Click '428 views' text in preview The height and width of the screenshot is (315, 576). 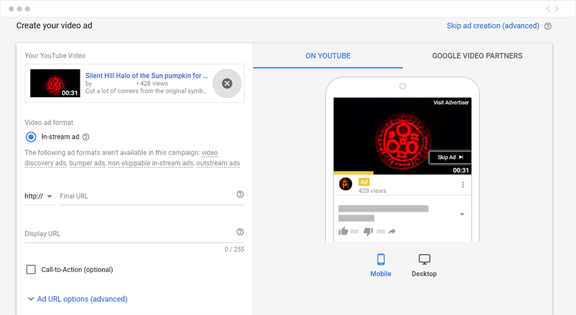372,190
